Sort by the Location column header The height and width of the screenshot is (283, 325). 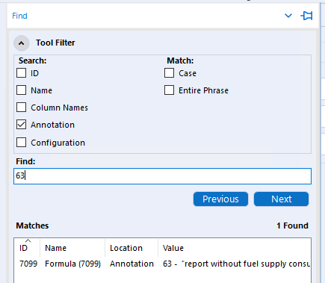pyautogui.click(x=126, y=248)
